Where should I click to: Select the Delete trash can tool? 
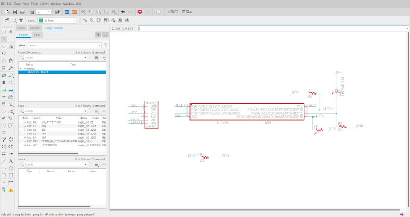coord(4,68)
